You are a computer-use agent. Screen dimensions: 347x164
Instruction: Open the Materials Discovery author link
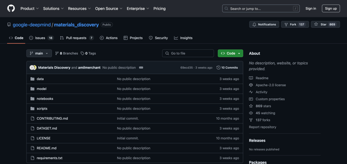click(x=54, y=68)
